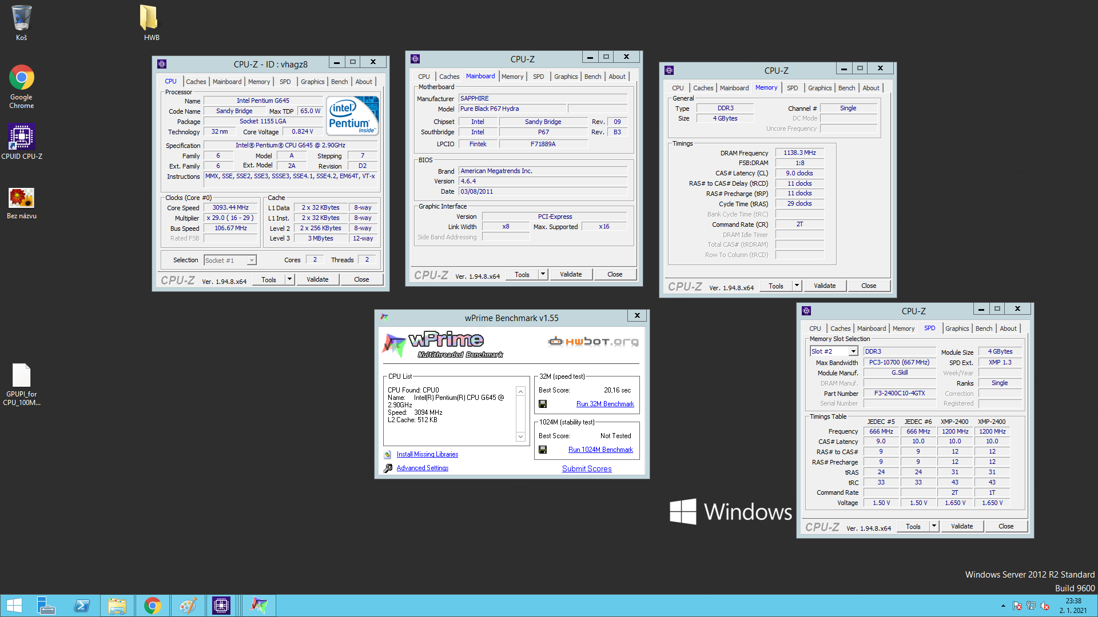Open PowerShell from the taskbar
This screenshot has height=617, width=1098.
pyautogui.click(x=82, y=606)
